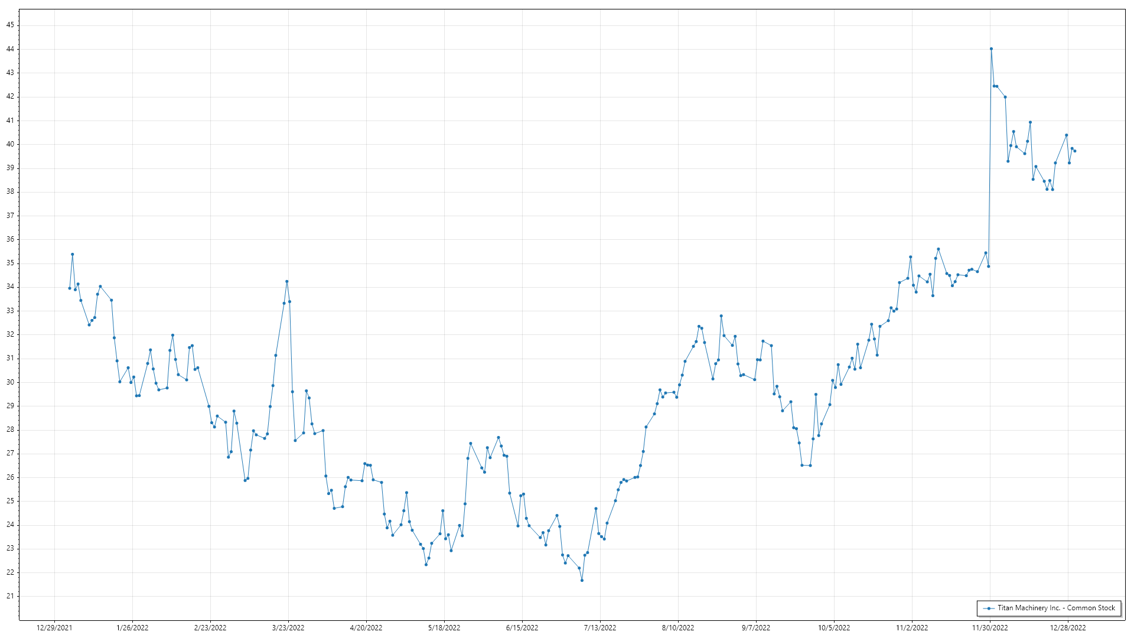Click the highest data point near 44
1134x638 pixels.
[x=991, y=49]
